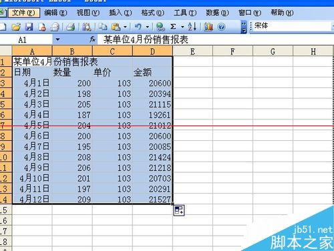Expand the Undo history dropdown arrow

click(147, 27)
